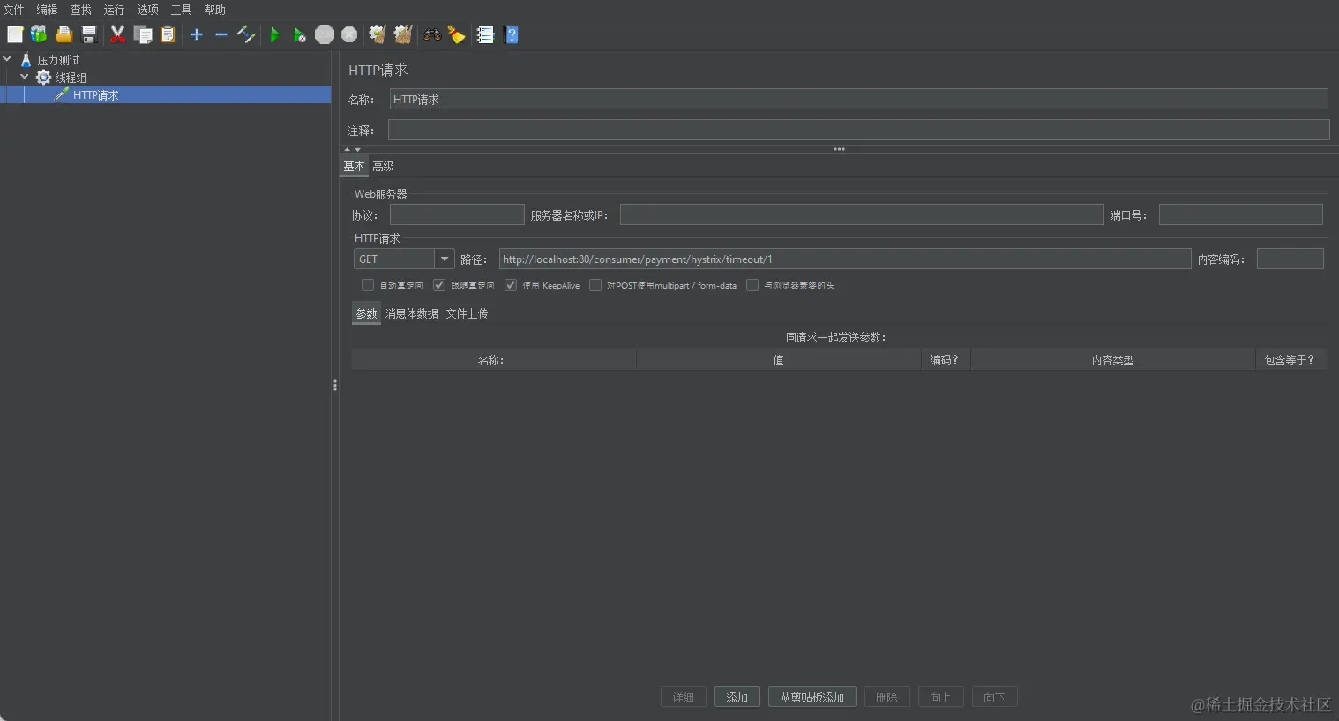1339x721 pixels.
Task: Select the 参数 tab
Action: 366,313
